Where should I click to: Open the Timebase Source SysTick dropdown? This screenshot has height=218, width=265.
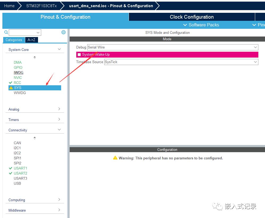coord(181,62)
